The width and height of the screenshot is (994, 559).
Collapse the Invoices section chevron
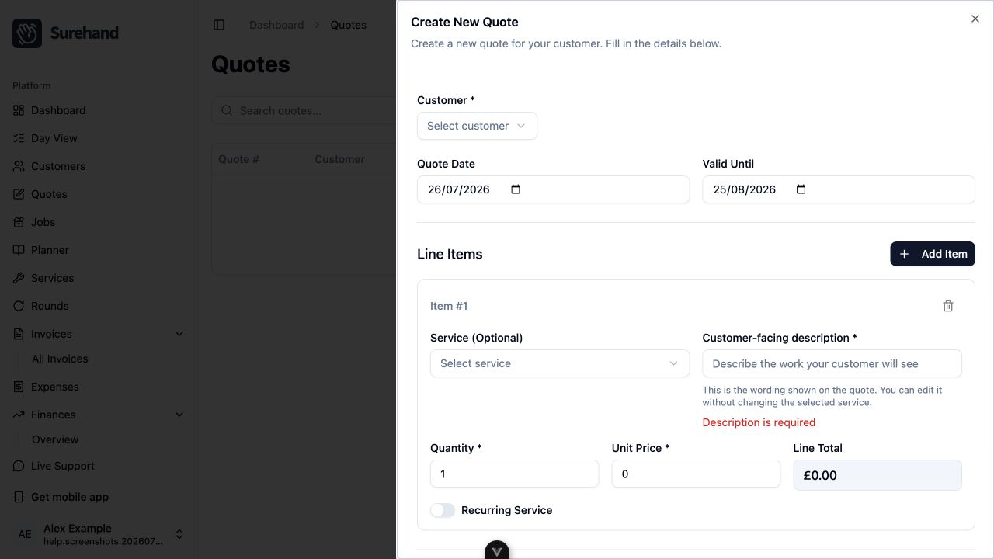[179, 334]
